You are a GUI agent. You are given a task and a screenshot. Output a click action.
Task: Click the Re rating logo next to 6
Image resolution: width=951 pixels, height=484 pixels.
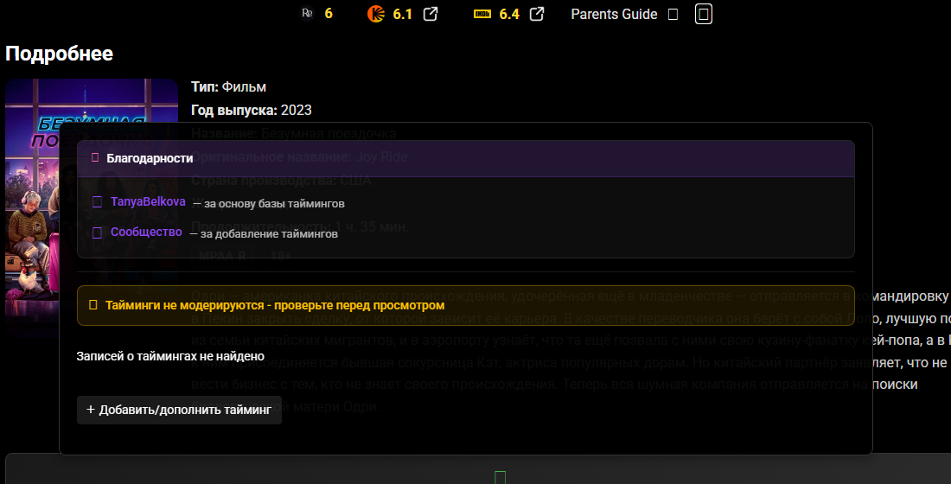click(308, 13)
